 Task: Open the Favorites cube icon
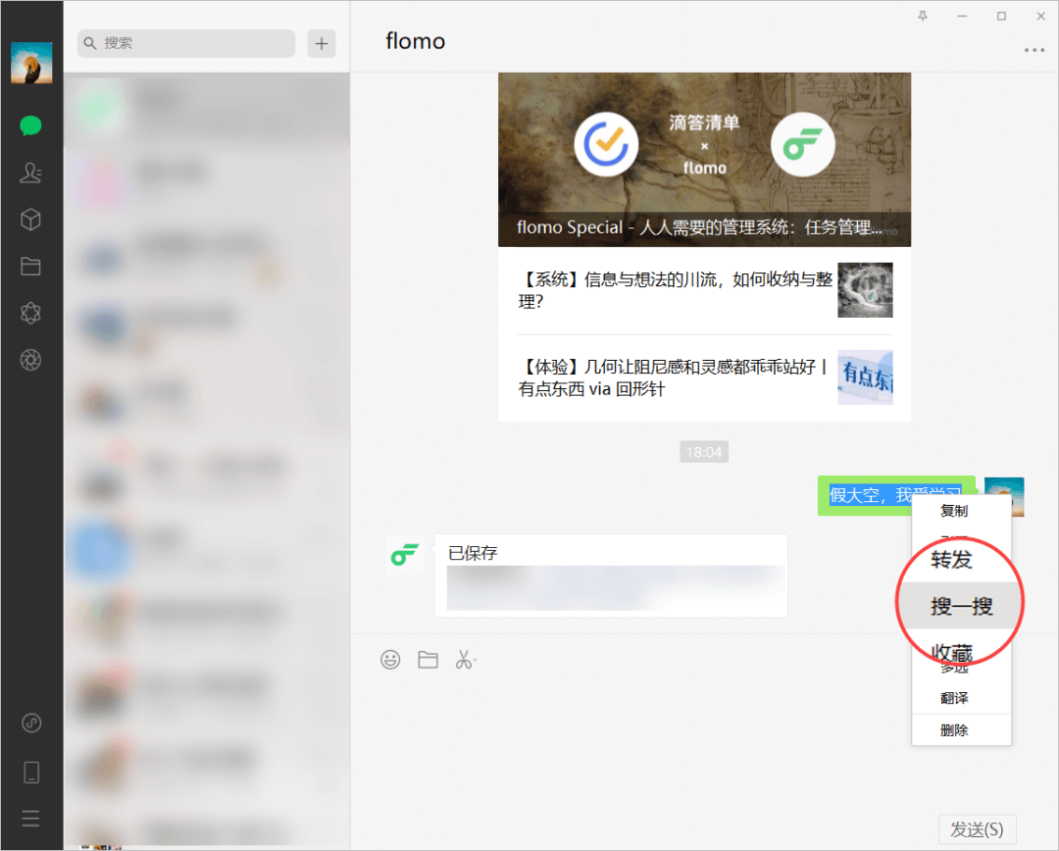31,220
